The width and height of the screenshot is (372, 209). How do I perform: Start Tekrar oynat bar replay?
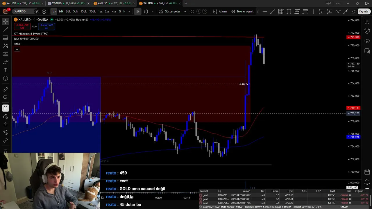[x=242, y=11]
